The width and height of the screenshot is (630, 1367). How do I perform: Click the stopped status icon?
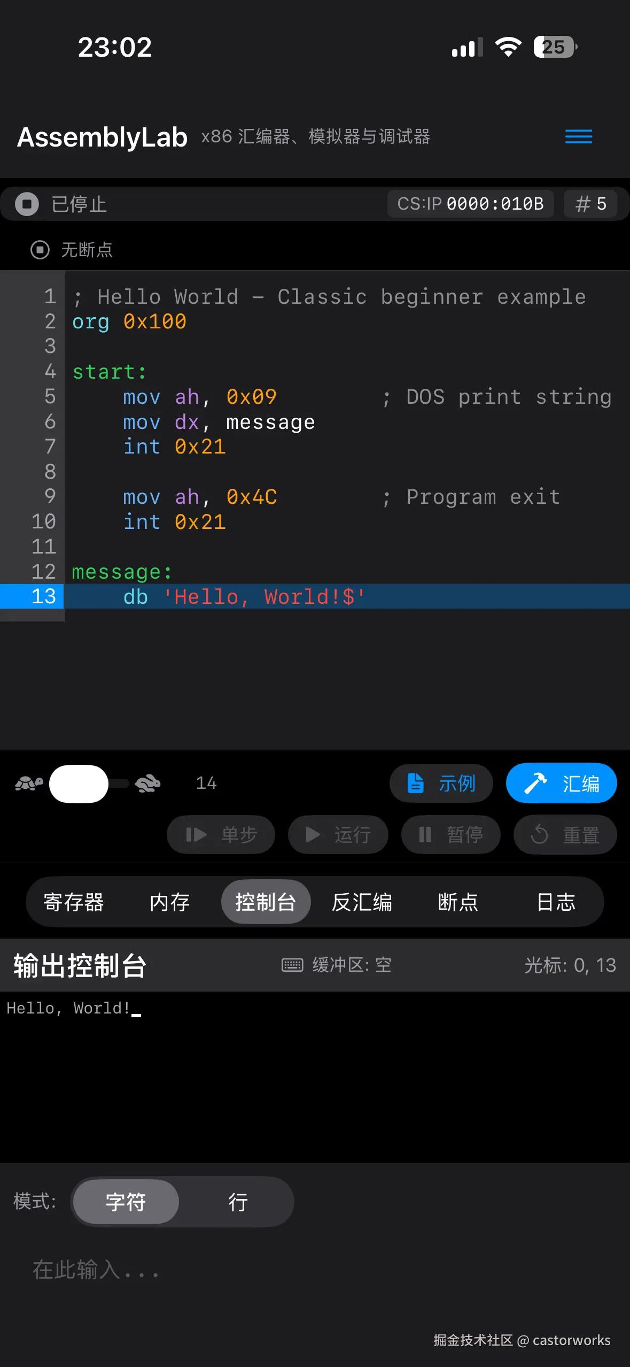[x=27, y=204]
